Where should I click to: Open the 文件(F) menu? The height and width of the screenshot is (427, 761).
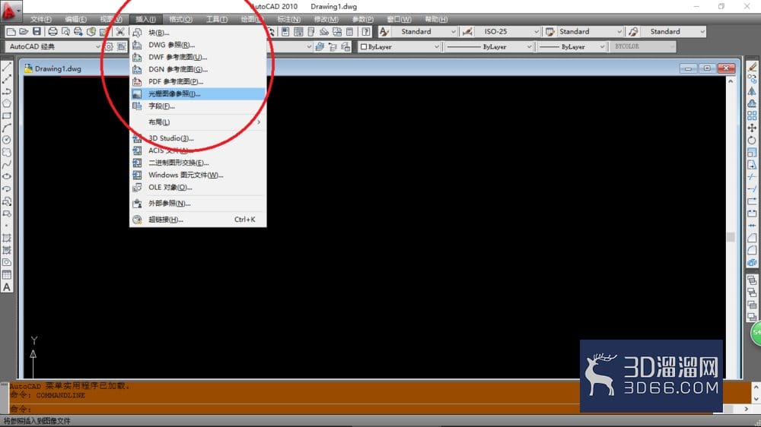[41, 20]
